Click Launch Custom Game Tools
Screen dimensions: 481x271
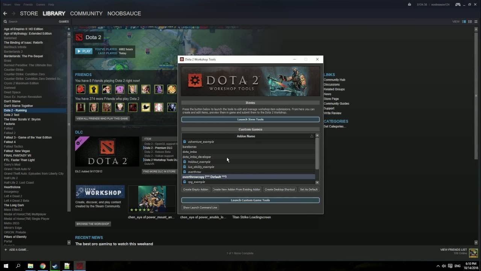[x=250, y=200]
